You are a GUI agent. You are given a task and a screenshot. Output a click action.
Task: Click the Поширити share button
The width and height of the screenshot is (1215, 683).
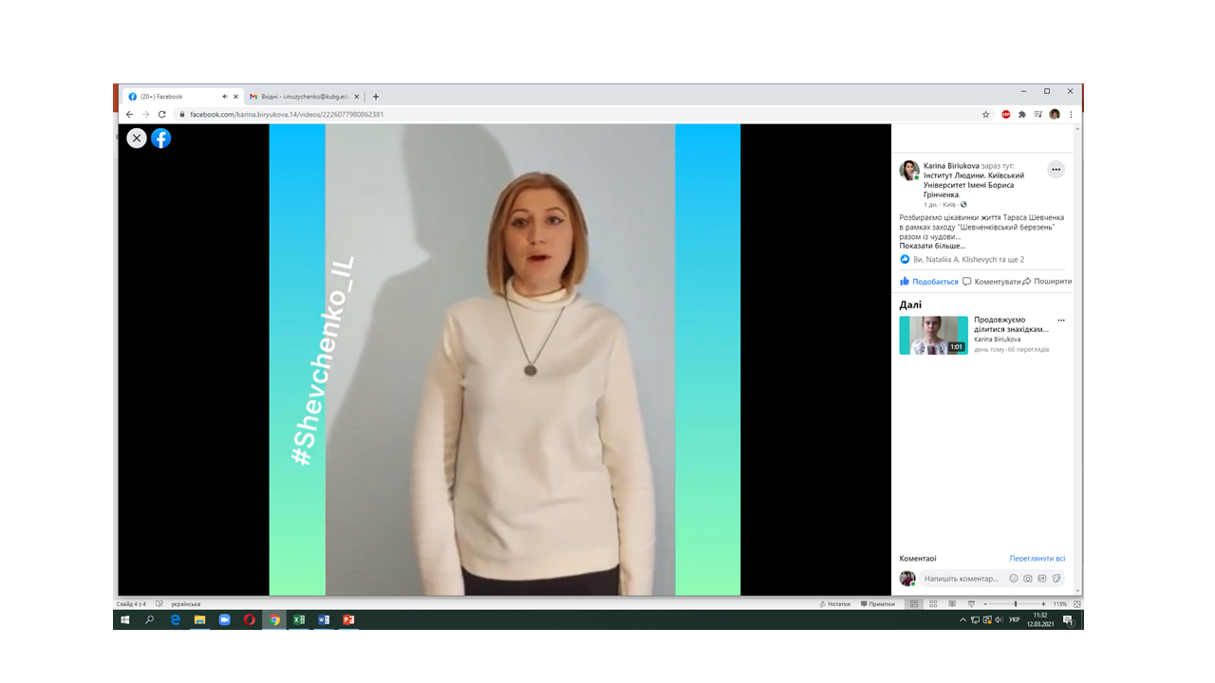pyautogui.click(x=1047, y=282)
